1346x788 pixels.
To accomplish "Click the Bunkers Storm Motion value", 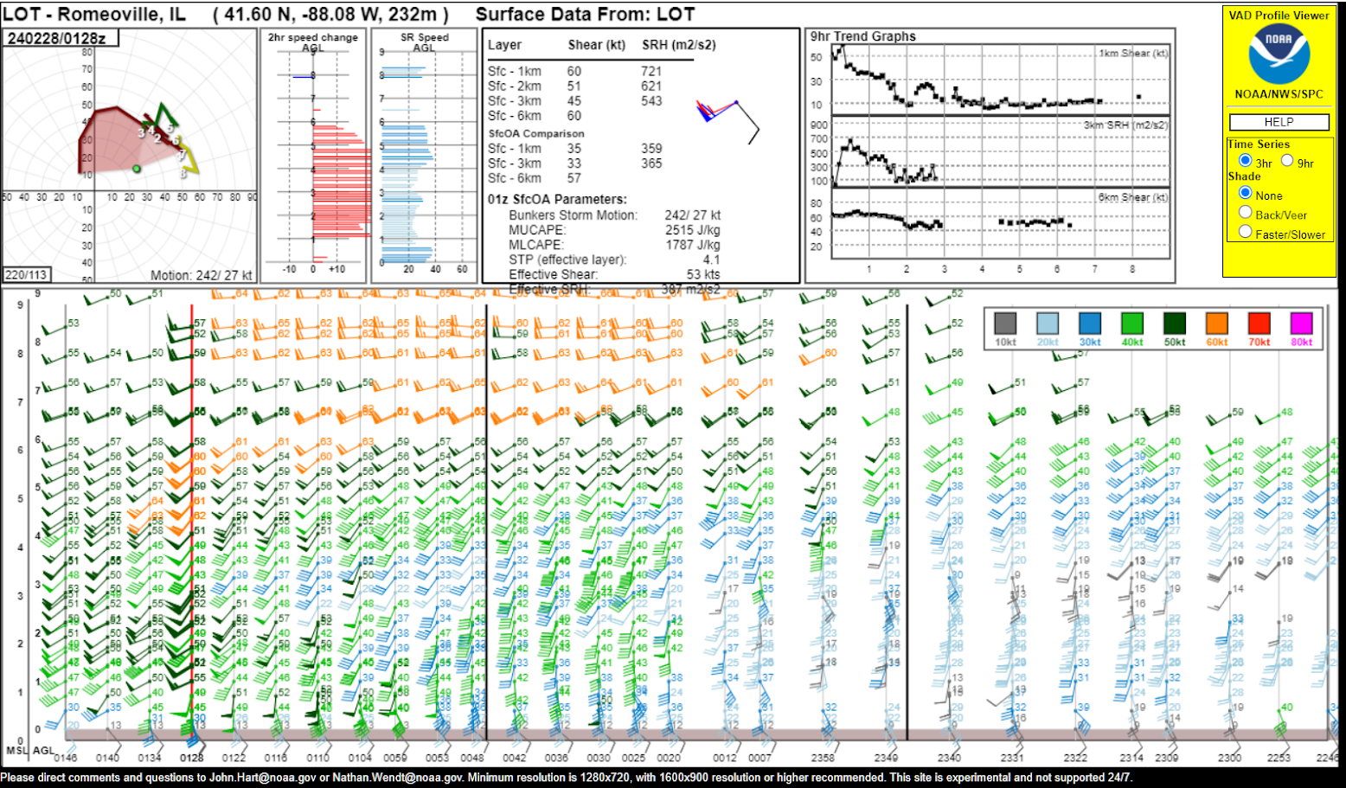I will click(x=692, y=215).
